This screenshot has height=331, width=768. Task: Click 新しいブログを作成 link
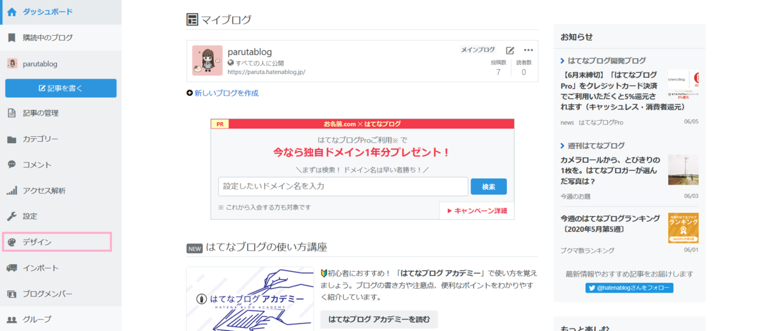[x=227, y=93]
